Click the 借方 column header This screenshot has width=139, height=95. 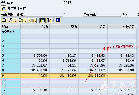(x=35, y=27)
